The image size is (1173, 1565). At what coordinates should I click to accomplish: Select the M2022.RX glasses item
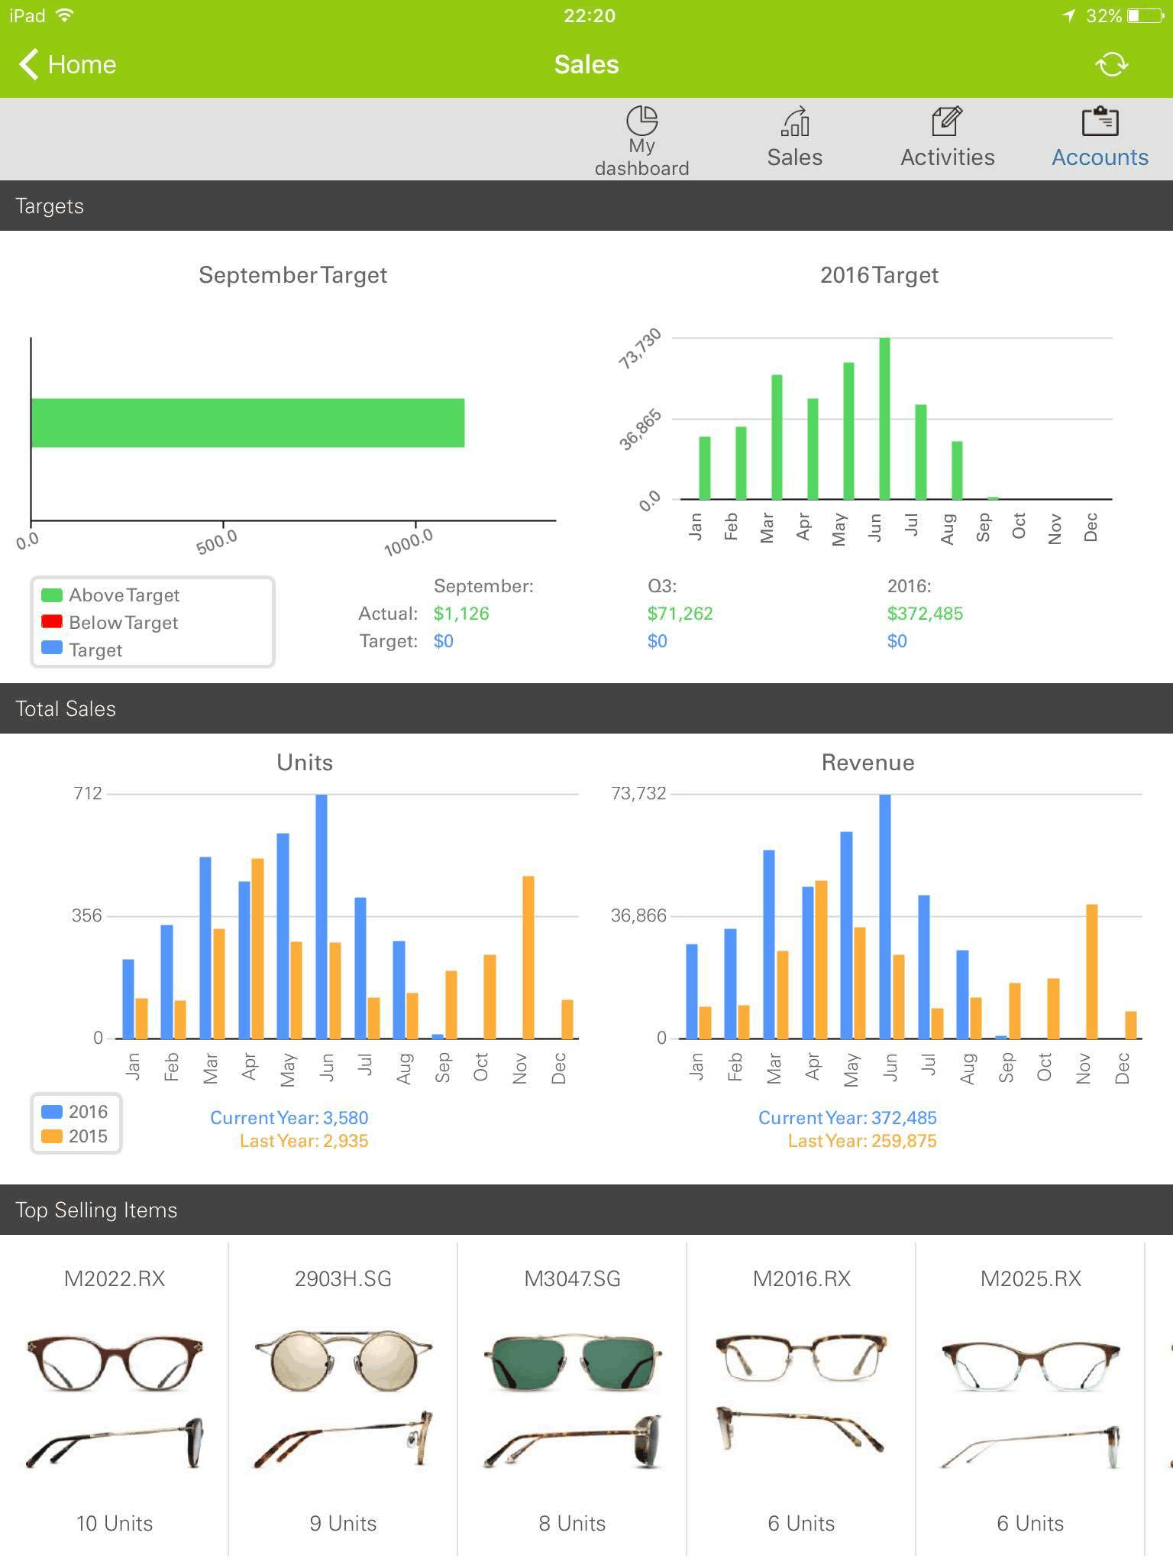115,1398
